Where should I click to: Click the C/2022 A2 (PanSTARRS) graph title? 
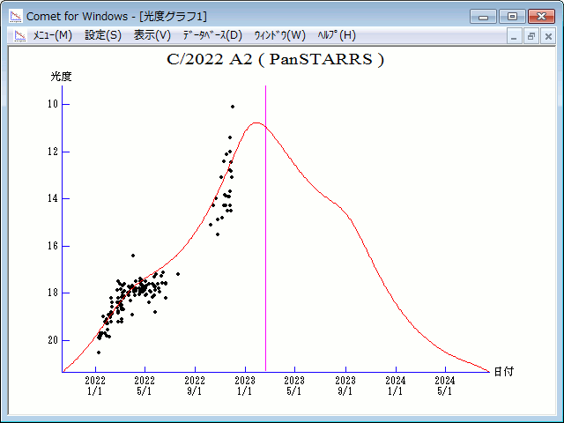coord(275,60)
